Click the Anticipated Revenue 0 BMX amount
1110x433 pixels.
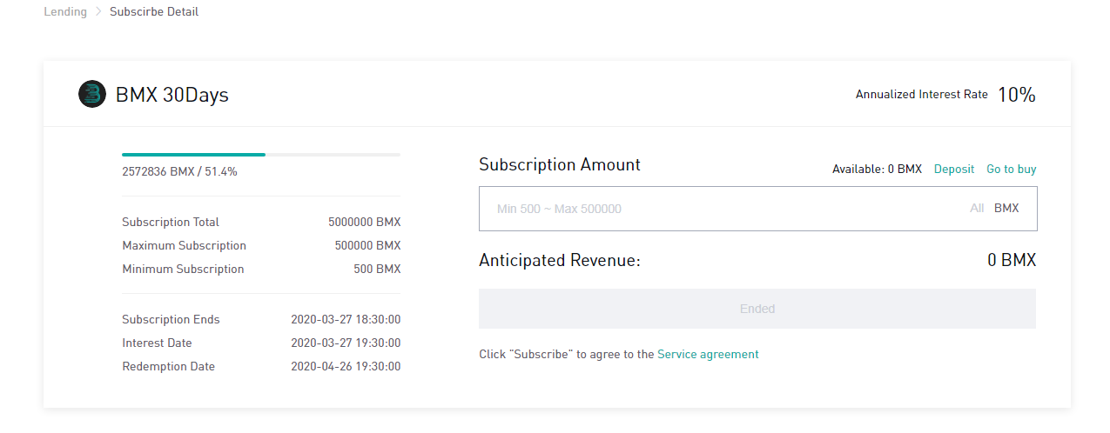pos(1012,260)
